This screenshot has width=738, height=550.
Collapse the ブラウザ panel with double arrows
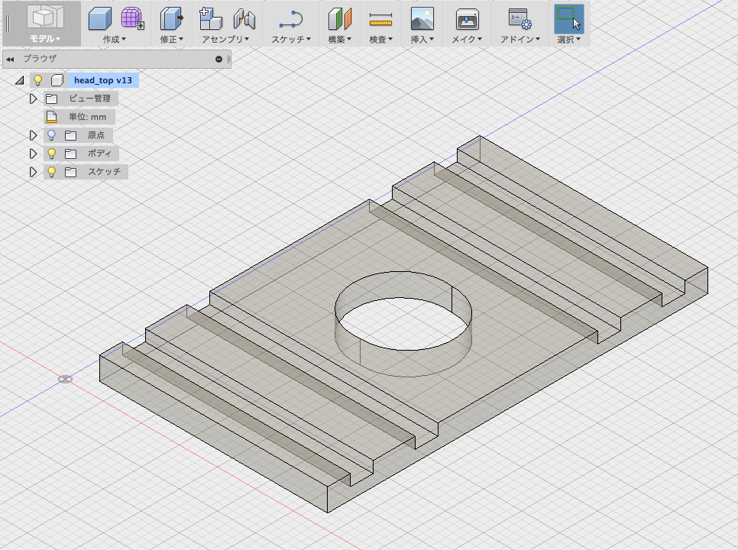[10, 60]
